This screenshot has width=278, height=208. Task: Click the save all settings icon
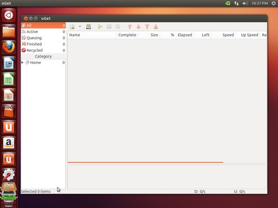click(x=88, y=27)
